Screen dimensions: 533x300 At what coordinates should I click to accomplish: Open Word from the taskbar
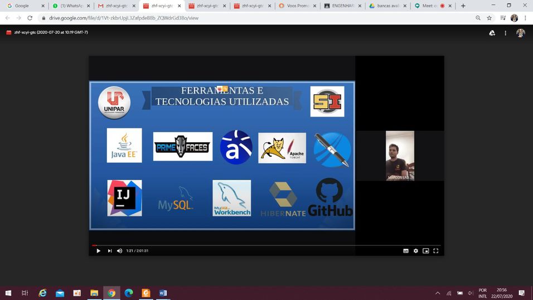point(163,293)
